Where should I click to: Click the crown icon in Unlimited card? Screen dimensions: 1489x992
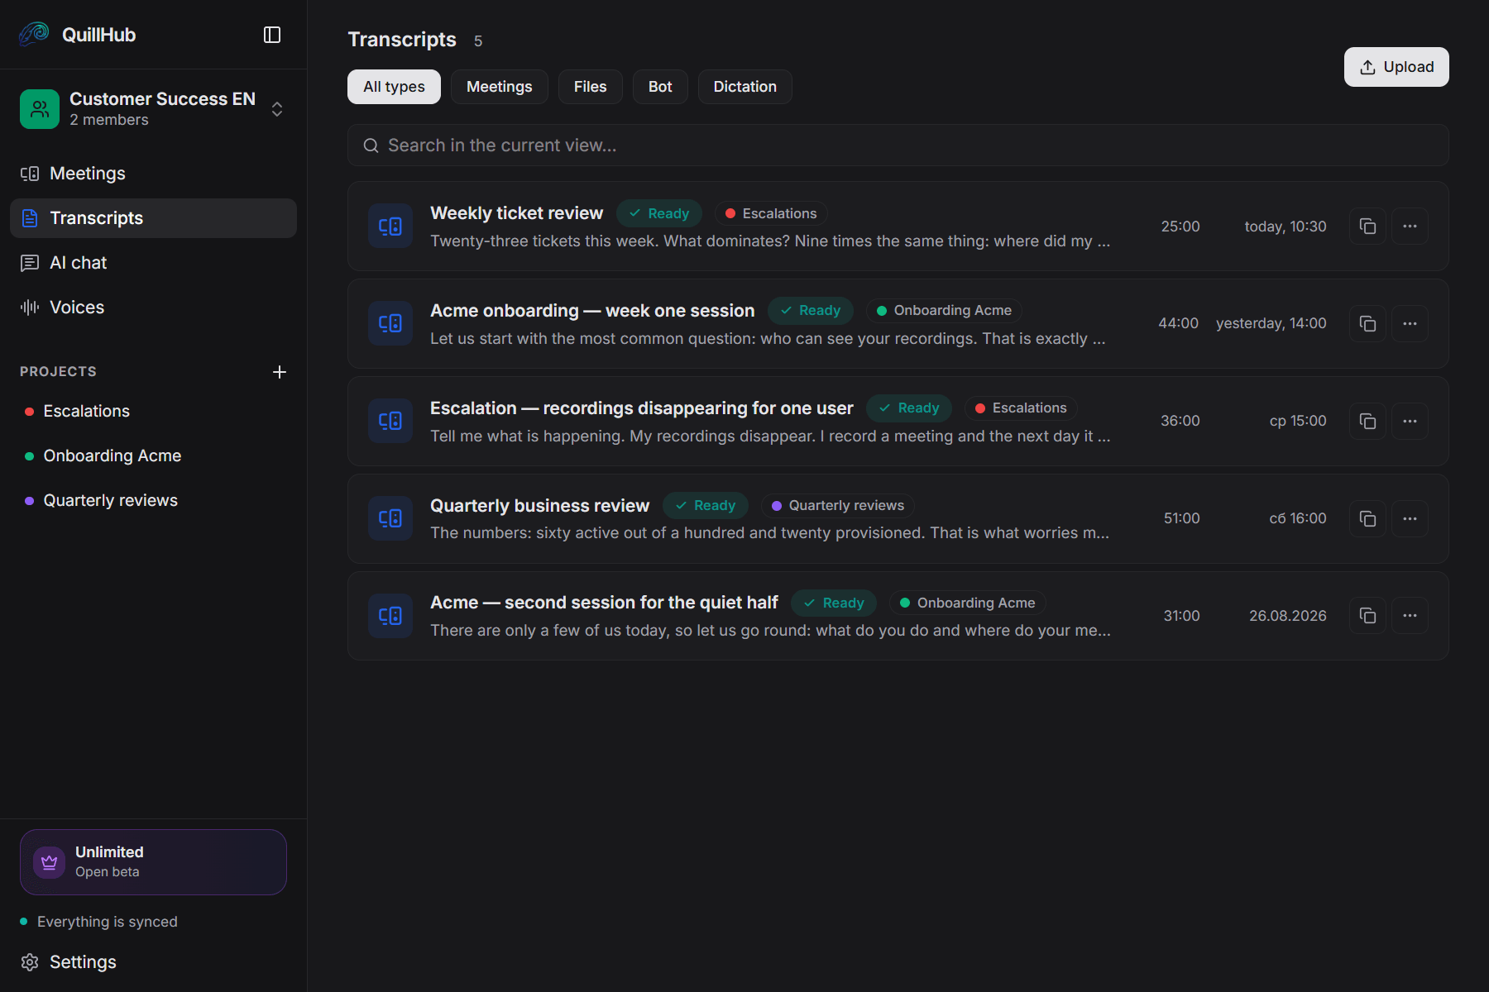tap(49, 862)
